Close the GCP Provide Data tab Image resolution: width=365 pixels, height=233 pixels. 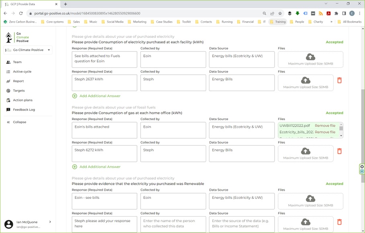tap(56, 4)
